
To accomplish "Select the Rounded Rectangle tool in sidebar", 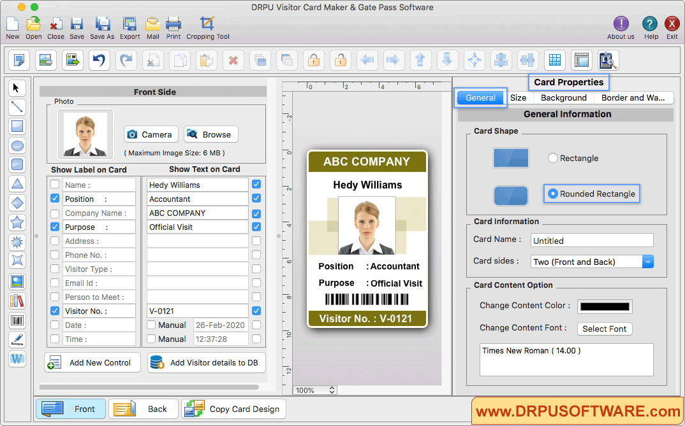I will [x=17, y=164].
